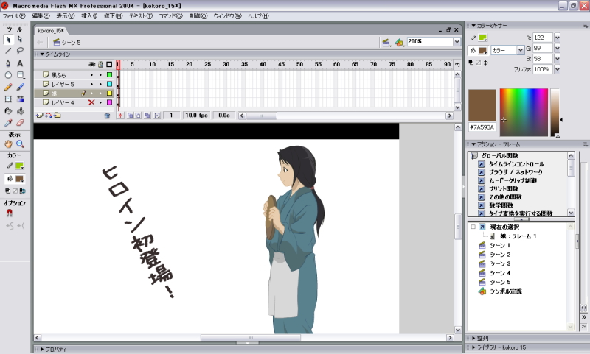The height and width of the screenshot is (354, 590).
Task: Open the アルファ value dropdown
Action: click(x=558, y=69)
